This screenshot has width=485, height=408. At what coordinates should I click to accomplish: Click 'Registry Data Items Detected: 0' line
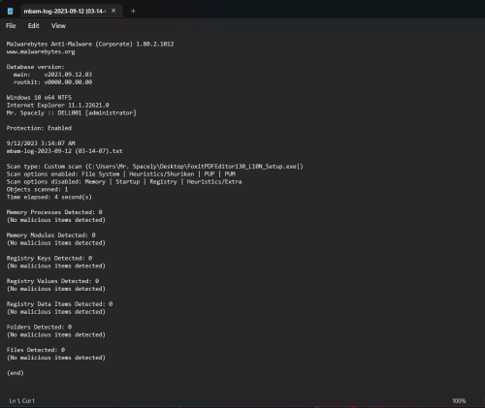coord(59,304)
